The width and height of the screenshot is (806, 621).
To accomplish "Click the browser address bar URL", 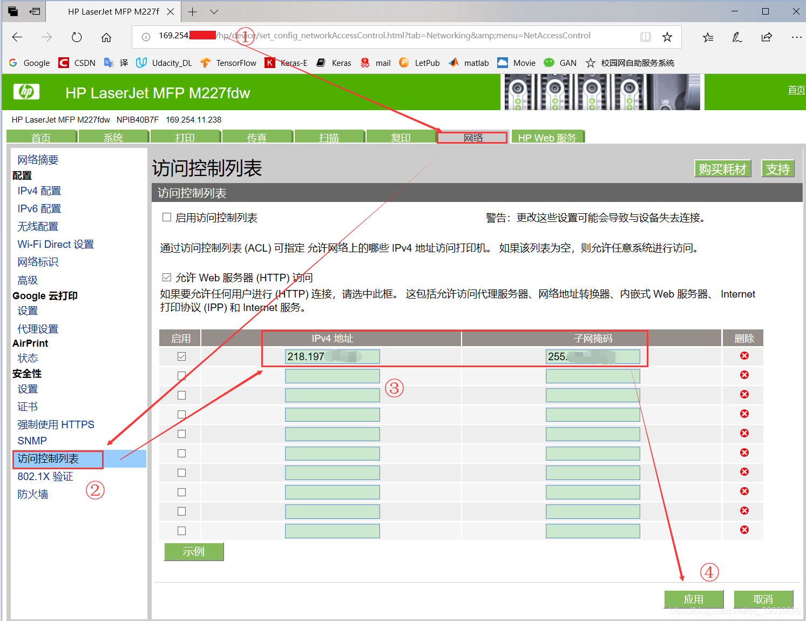I will coord(375,36).
